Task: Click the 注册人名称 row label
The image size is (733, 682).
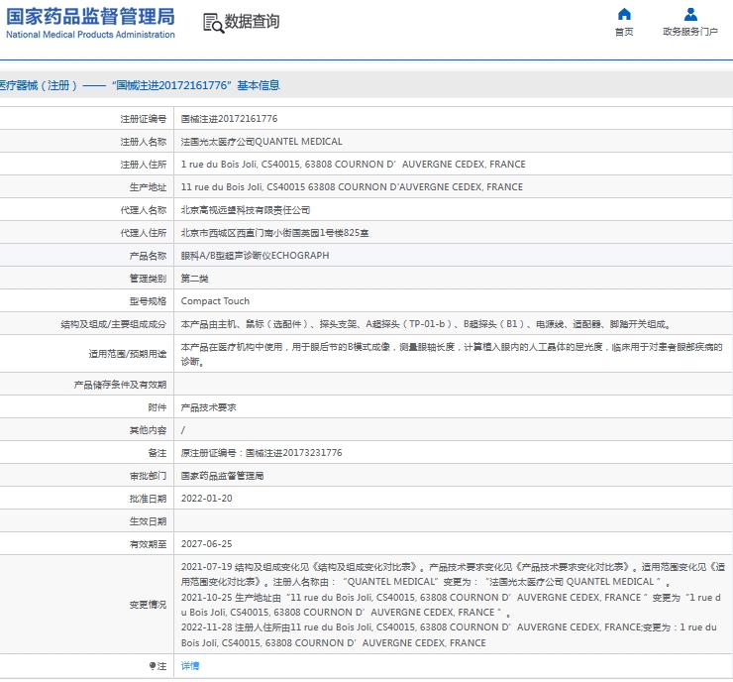Action: 143,142
